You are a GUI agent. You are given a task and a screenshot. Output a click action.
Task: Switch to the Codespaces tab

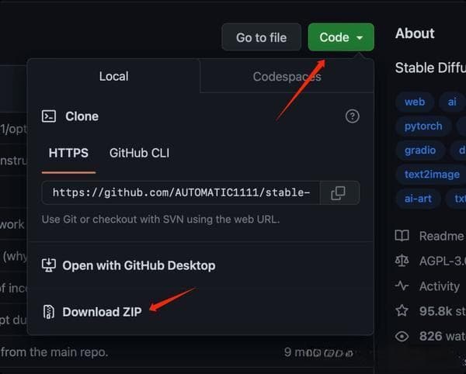point(287,77)
